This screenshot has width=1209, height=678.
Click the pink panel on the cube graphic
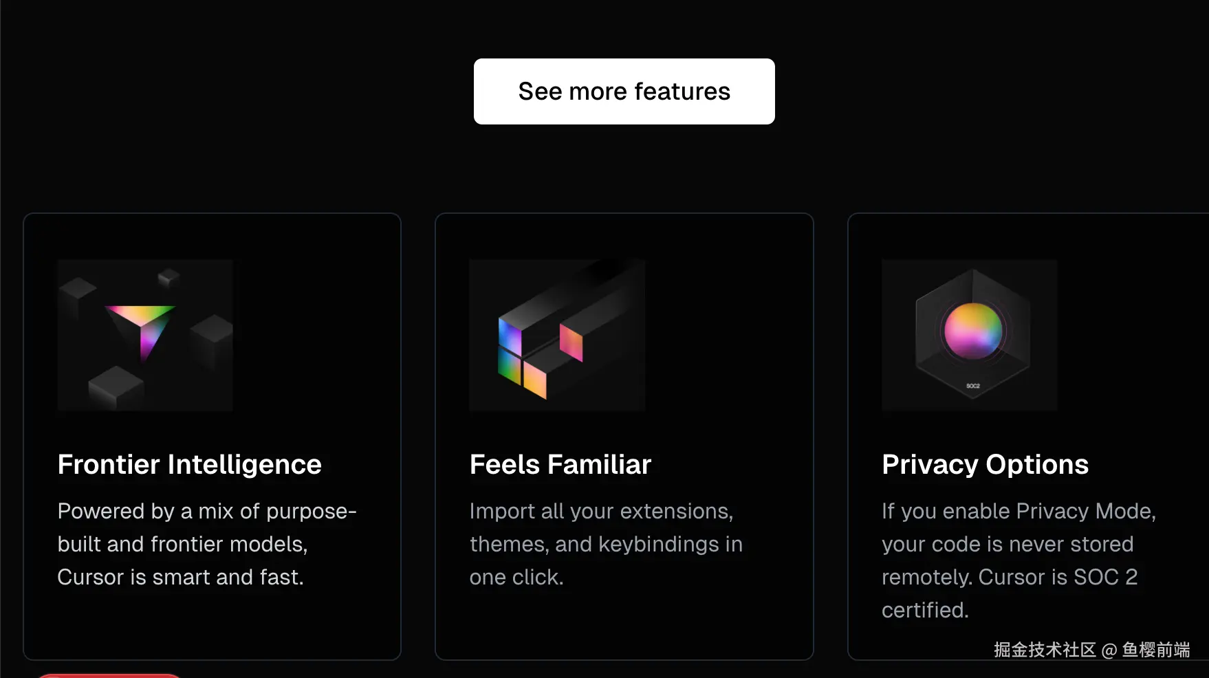coord(571,342)
